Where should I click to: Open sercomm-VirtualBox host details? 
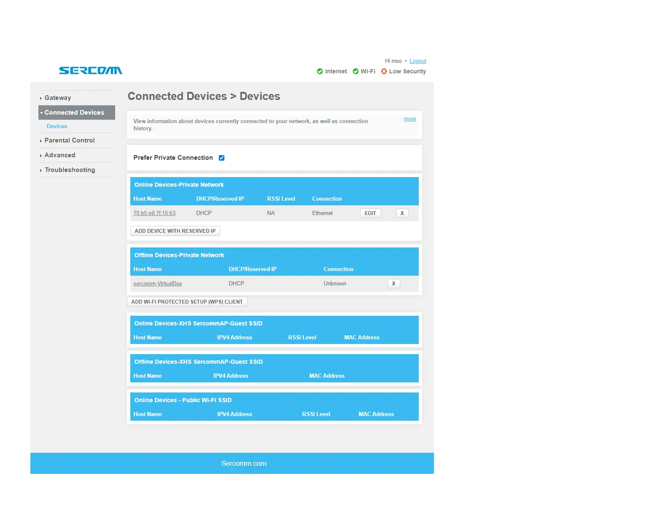pyautogui.click(x=158, y=284)
